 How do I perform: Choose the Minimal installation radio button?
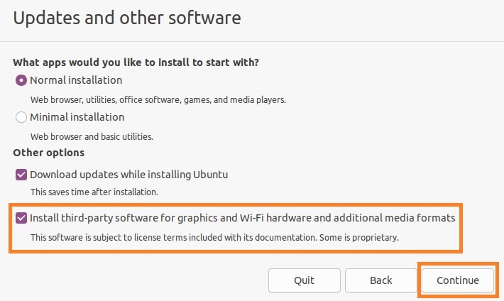click(21, 117)
